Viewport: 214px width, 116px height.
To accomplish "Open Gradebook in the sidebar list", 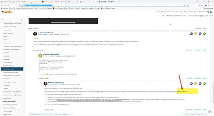I will pos(7,56).
